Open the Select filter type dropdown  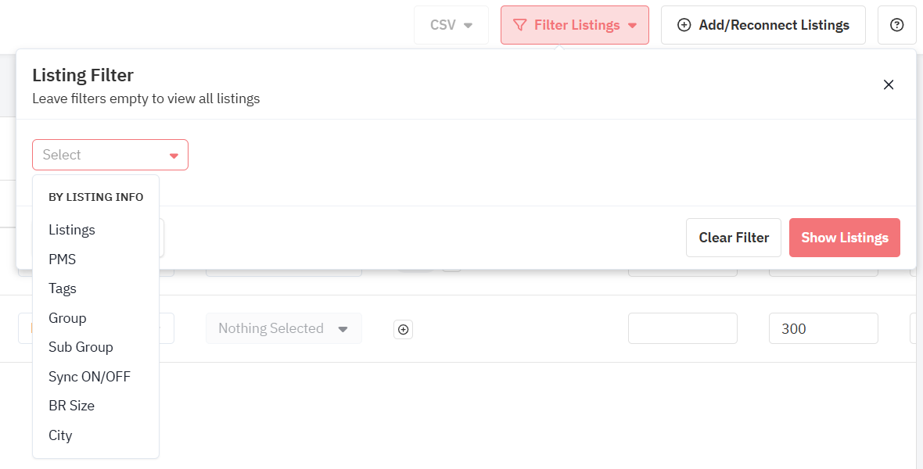coord(110,155)
